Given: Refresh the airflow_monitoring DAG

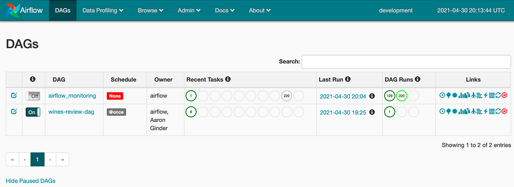Looking at the screenshot, I should pyautogui.click(x=498, y=95).
